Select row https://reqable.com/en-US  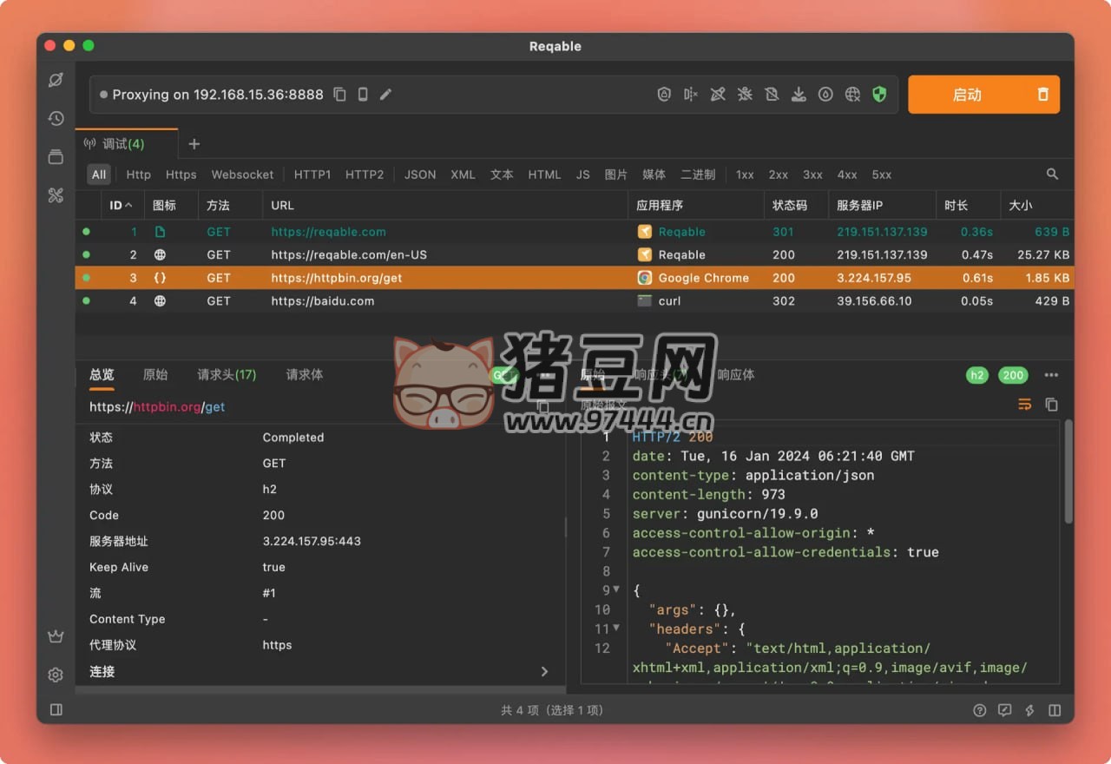click(575, 254)
